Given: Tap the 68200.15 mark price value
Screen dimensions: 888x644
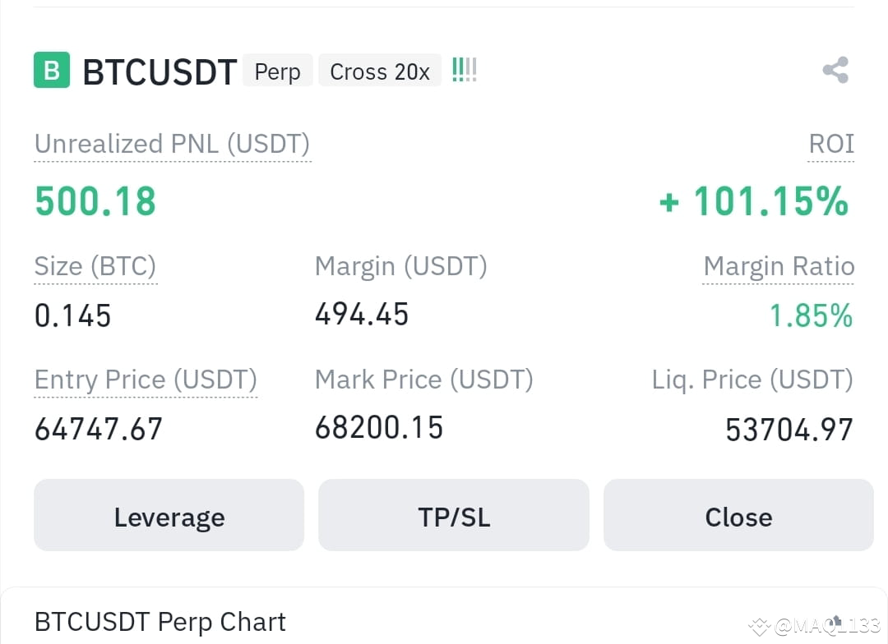Looking at the screenshot, I should [379, 428].
